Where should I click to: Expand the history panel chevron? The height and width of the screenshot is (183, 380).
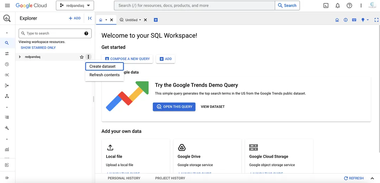[x=373, y=178]
